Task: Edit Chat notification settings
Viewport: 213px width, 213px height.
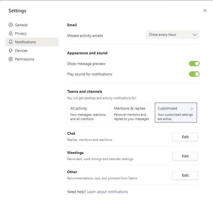Action: tap(185, 137)
